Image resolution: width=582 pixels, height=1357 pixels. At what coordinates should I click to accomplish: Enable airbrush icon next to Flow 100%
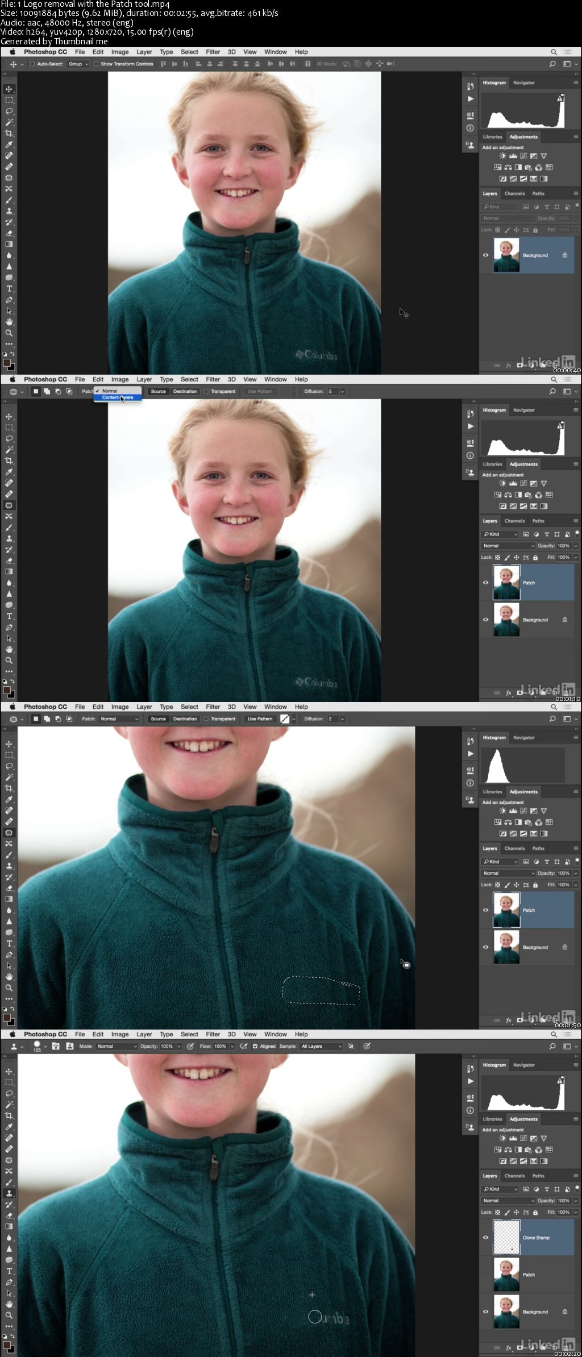click(x=244, y=1046)
